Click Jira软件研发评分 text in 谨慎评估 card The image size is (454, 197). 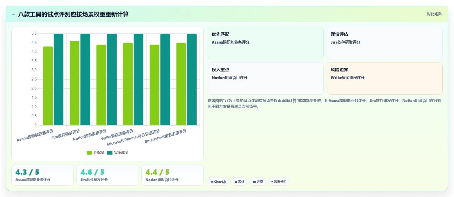click(x=346, y=42)
